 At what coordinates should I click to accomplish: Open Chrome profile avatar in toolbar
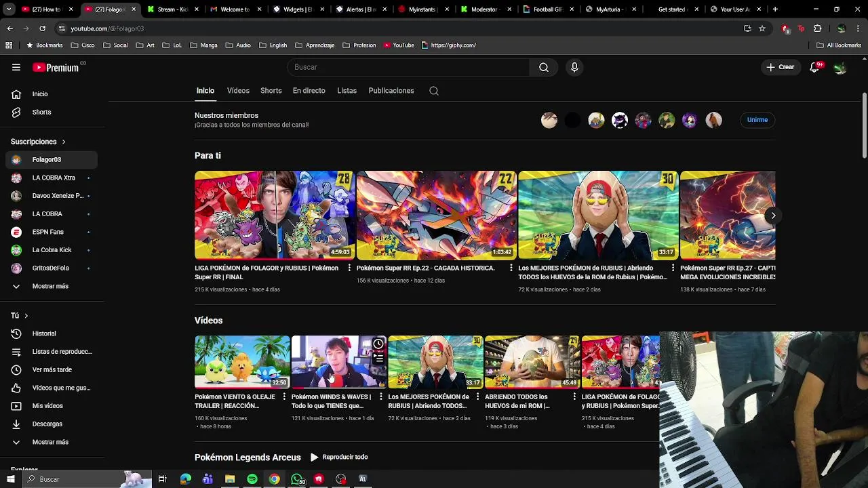tap(842, 28)
